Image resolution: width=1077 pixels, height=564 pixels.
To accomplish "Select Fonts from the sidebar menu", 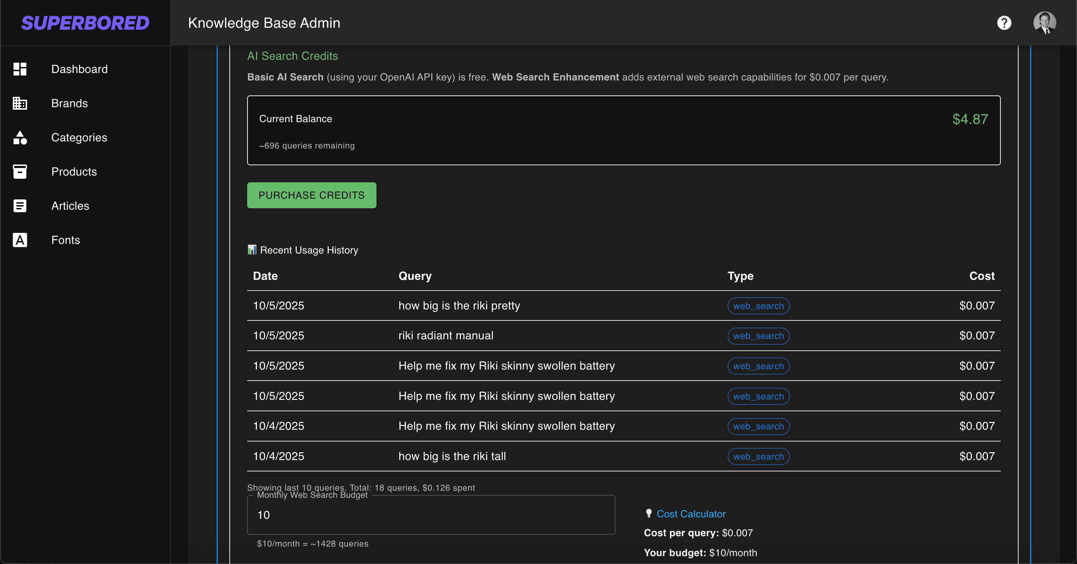I will tap(66, 240).
